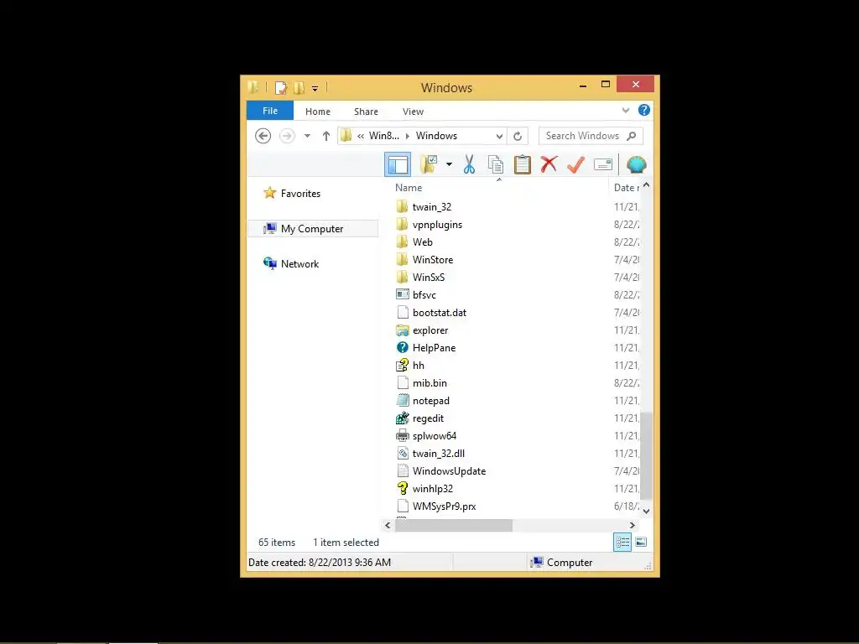Screen dimensions: 859x644
Task: Open recent locations dropdown arrow
Action: click(x=307, y=136)
